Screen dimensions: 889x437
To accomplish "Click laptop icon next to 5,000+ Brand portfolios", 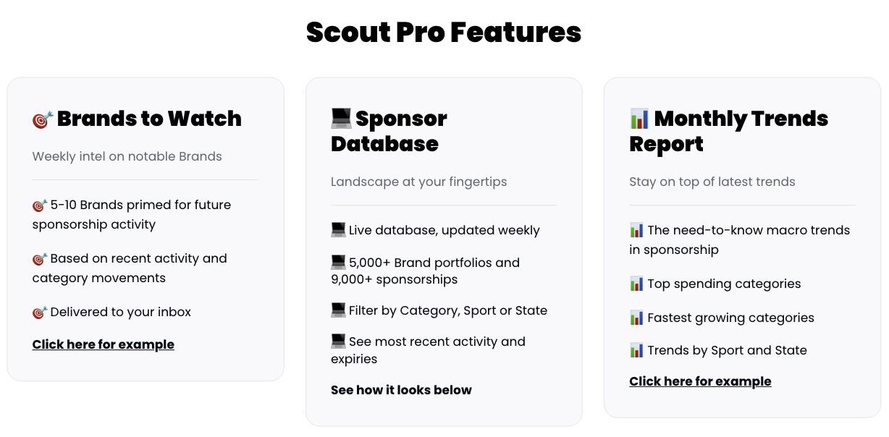I will [338, 262].
